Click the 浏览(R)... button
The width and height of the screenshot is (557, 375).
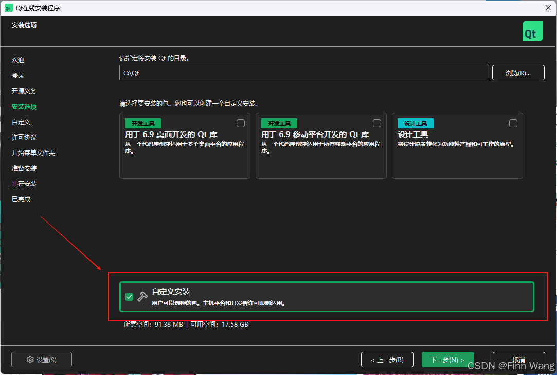coord(518,73)
